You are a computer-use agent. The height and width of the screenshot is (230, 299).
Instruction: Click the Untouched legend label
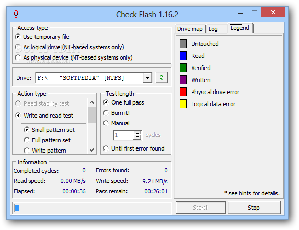[x=205, y=44]
